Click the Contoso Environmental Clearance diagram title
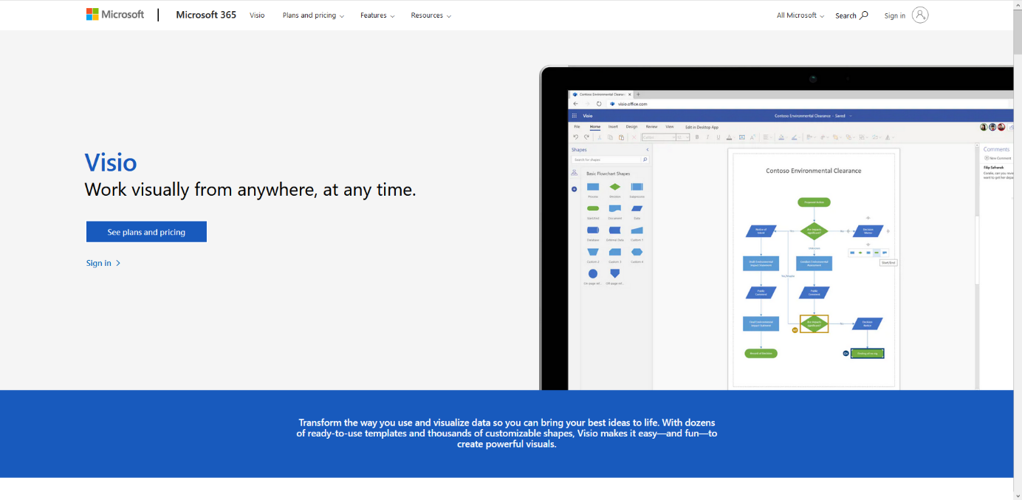This screenshot has height=500, width=1022. coord(814,171)
